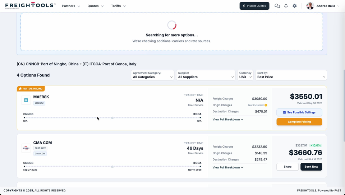Expand Maersk View Full Breakdown
Image resolution: width=345 pixels, height=195 pixels.
[x=228, y=119]
